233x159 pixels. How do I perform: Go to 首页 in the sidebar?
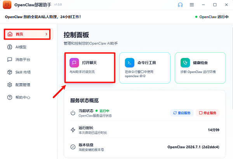(27, 34)
